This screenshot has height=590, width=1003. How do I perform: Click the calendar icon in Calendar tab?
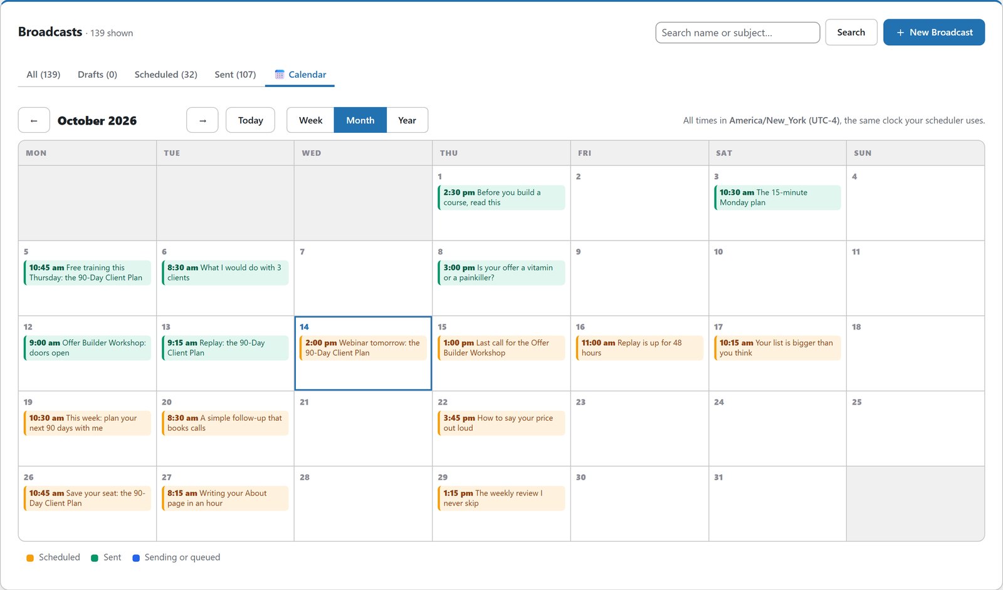[x=280, y=75]
